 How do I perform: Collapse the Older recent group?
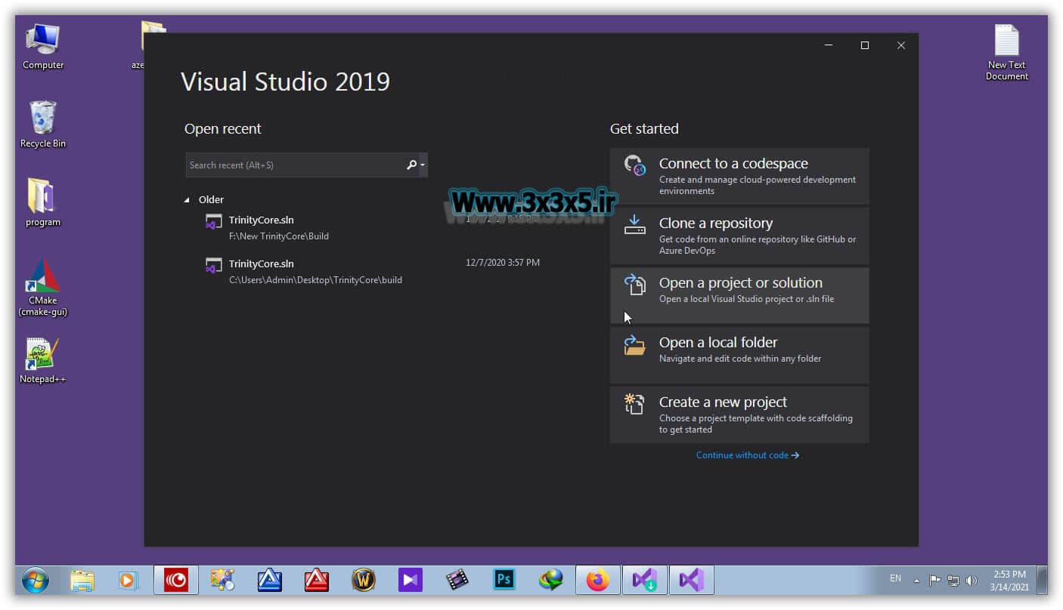[187, 200]
